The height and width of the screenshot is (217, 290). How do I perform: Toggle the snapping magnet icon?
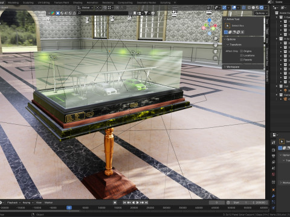point(105,8)
